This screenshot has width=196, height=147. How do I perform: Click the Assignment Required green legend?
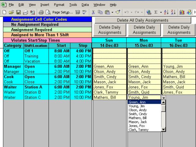pyautogui.click(x=47, y=30)
